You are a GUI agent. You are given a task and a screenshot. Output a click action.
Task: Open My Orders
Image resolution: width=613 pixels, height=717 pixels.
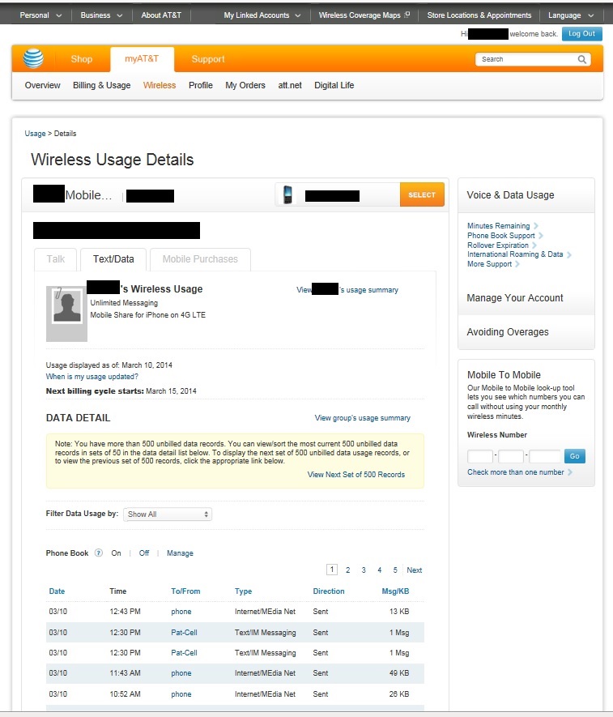click(245, 86)
